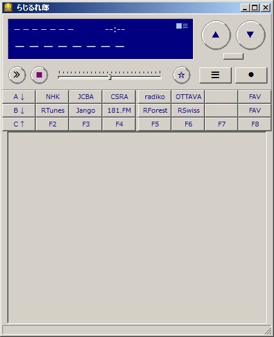Expand row B with the down arrow
The image size is (274, 337).
point(19,110)
